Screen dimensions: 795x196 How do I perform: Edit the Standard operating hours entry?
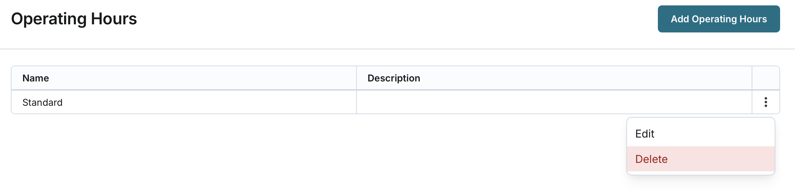pyautogui.click(x=645, y=134)
